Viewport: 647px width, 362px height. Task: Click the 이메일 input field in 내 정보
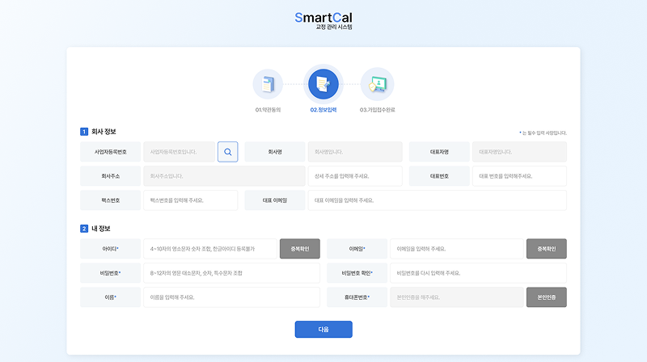(x=456, y=249)
